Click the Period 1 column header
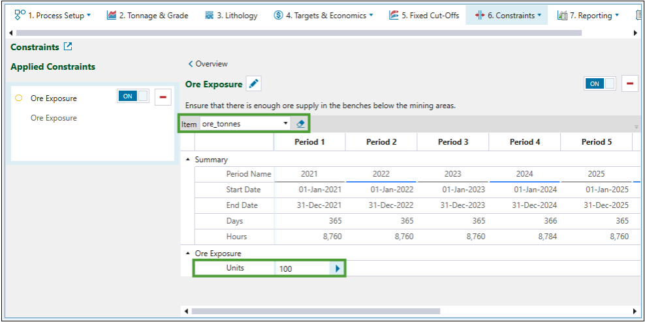 point(309,142)
